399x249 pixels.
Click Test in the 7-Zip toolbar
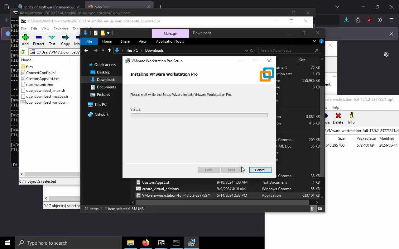pyautogui.click(x=52, y=40)
